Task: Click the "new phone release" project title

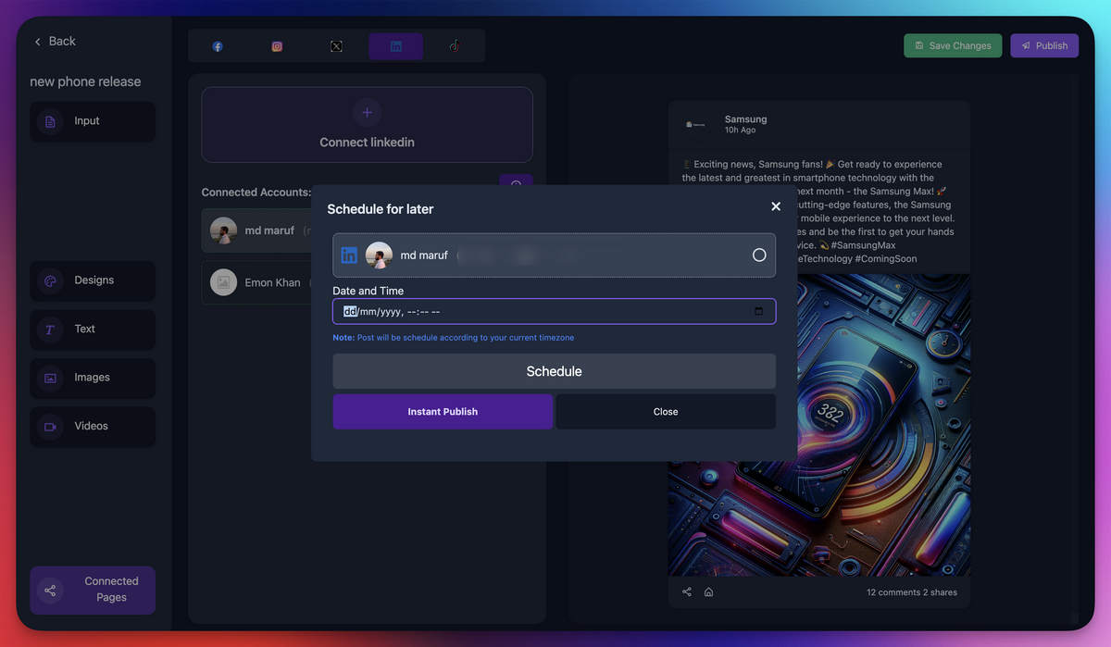Action: [85, 81]
